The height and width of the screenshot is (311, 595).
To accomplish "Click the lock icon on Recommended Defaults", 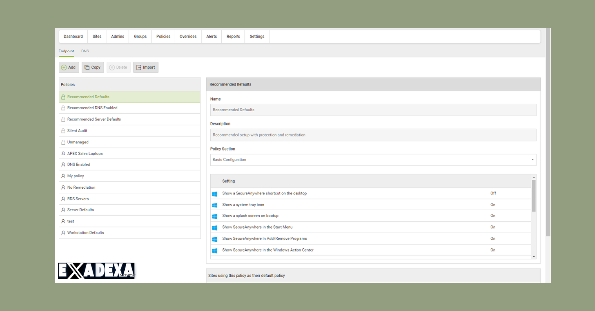I will 63,96.
